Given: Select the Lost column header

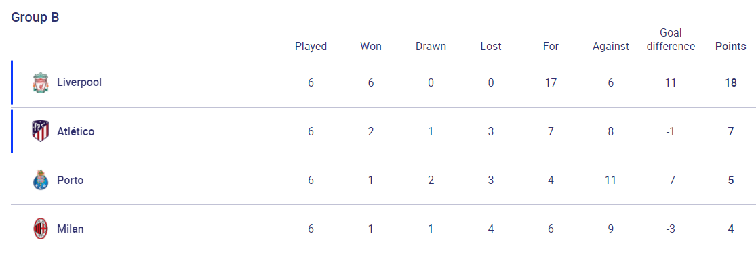Looking at the screenshot, I should coord(491,47).
